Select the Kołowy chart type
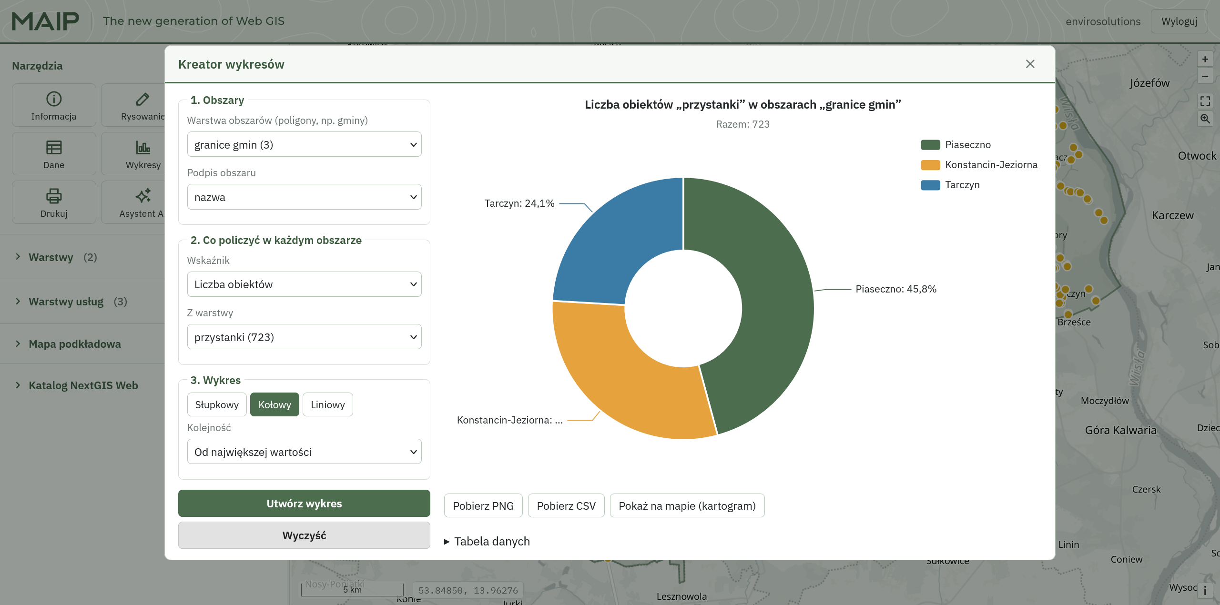1220x605 pixels. point(274,404)
